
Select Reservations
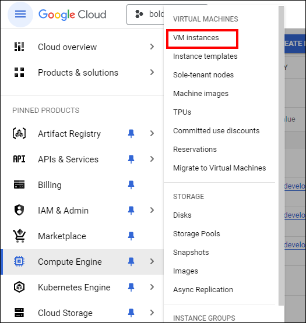pos(195,150)
